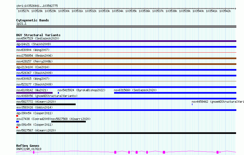Click the purple nsv6547529 variant bar
The height and width of the screenshot is (155, 244).
click(x=126, y=41)
